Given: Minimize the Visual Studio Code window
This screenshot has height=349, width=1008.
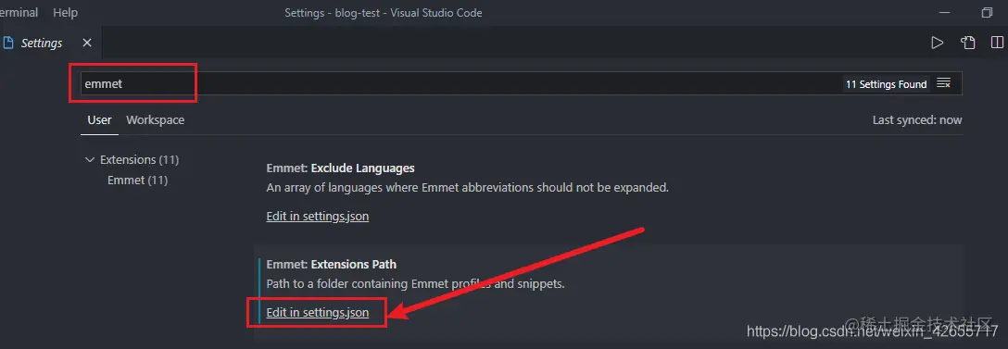Looking at the screenshot, I should pos(944,12).
